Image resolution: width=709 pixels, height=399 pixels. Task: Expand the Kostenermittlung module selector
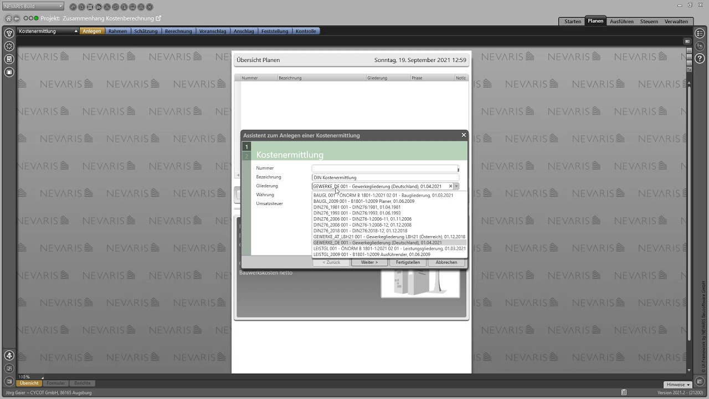pyautogui.click(x=48, y=31)
